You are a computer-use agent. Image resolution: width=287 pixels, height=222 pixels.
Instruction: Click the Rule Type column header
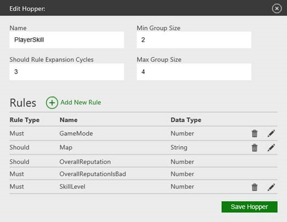25,120
